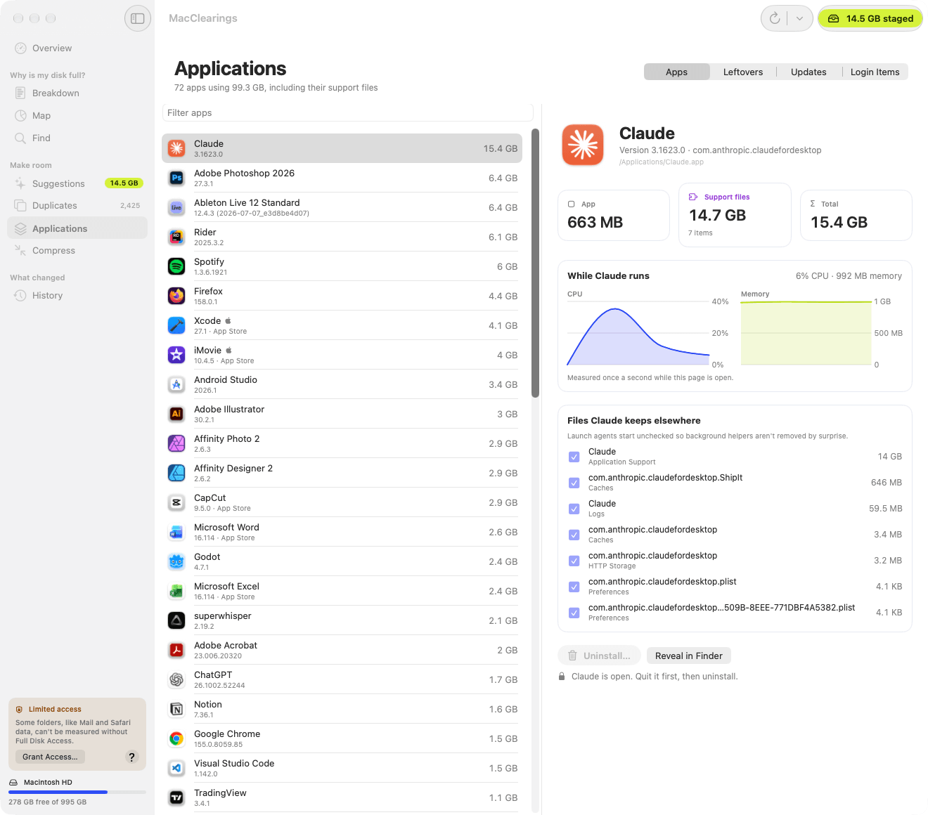The width and height of the screenshot is (928, 815).
Task: Select the Firefox app icon
Action: (x=176, y=296)
